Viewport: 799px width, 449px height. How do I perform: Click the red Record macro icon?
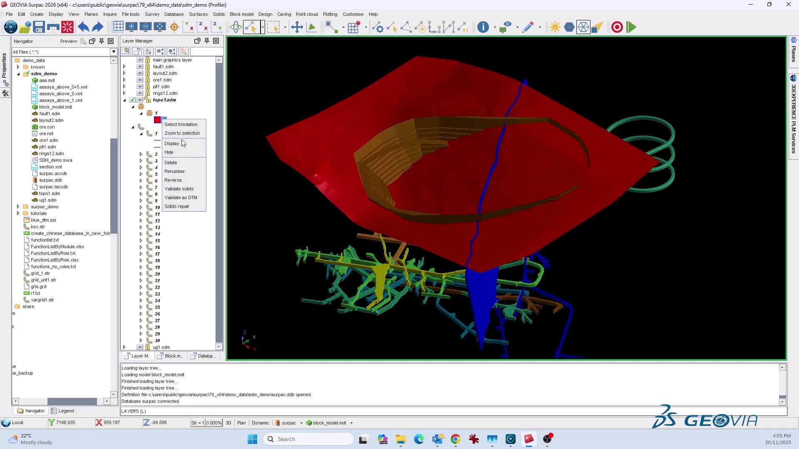pos(617,27)
